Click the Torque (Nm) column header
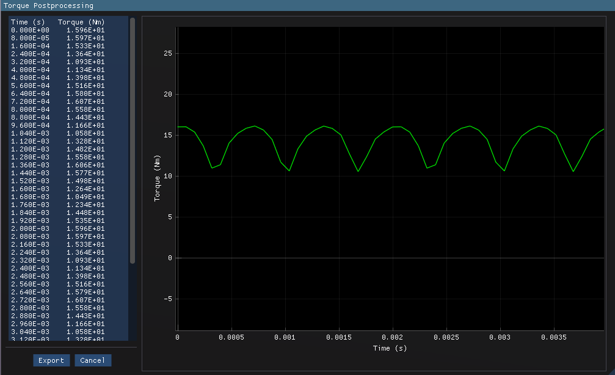Viewport: 615px width, 375px height. [81, 22]
